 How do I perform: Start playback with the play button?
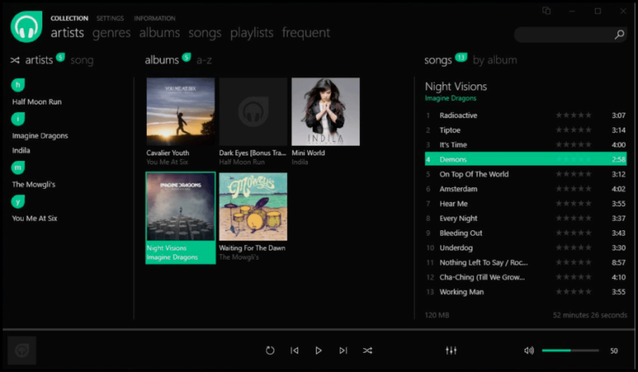[318, 350]
